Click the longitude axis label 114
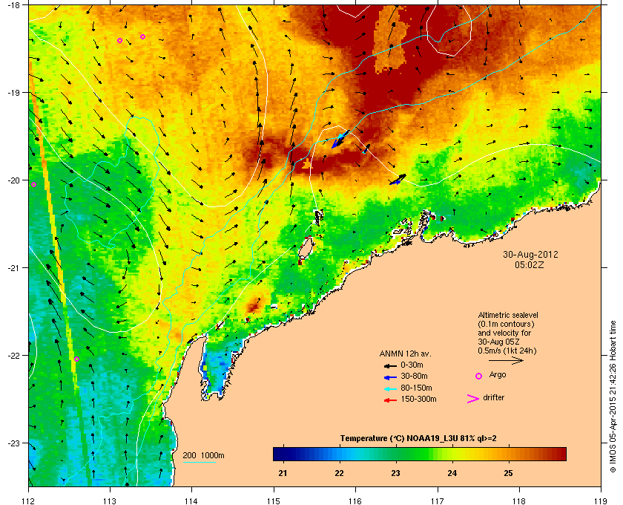 point(191,501)
